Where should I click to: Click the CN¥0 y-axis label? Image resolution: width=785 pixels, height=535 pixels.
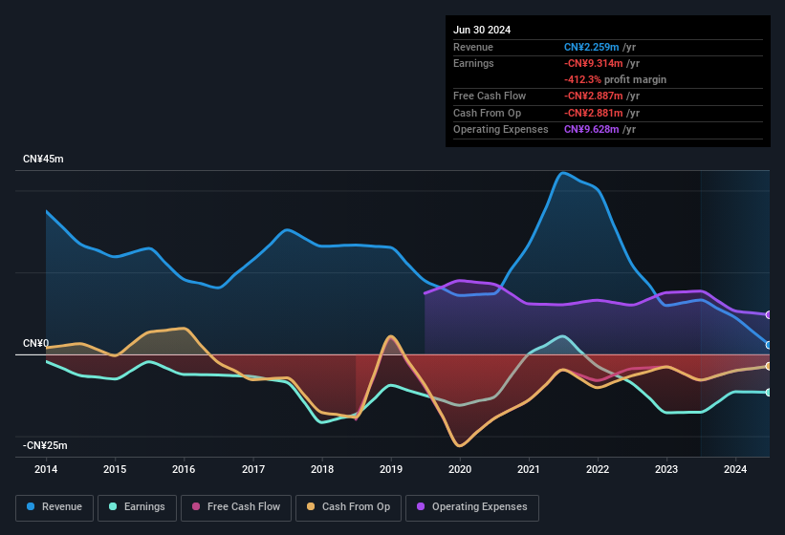tap(36, 343)
